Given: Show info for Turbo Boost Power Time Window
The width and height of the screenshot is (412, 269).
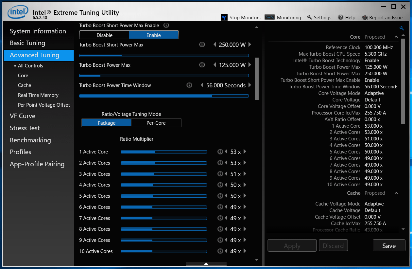Looking at the screenshot, I should pyautogui.click(x=189, y=85).
